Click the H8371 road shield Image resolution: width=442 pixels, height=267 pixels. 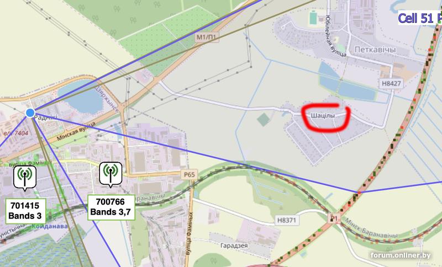(287, 220)
